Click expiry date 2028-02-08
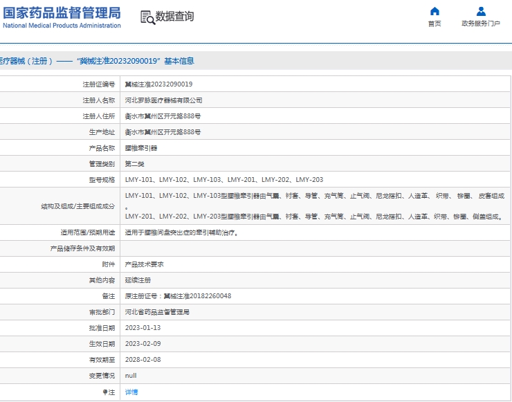512x402 pixels. pyautogui.click(x=143, y=360)
